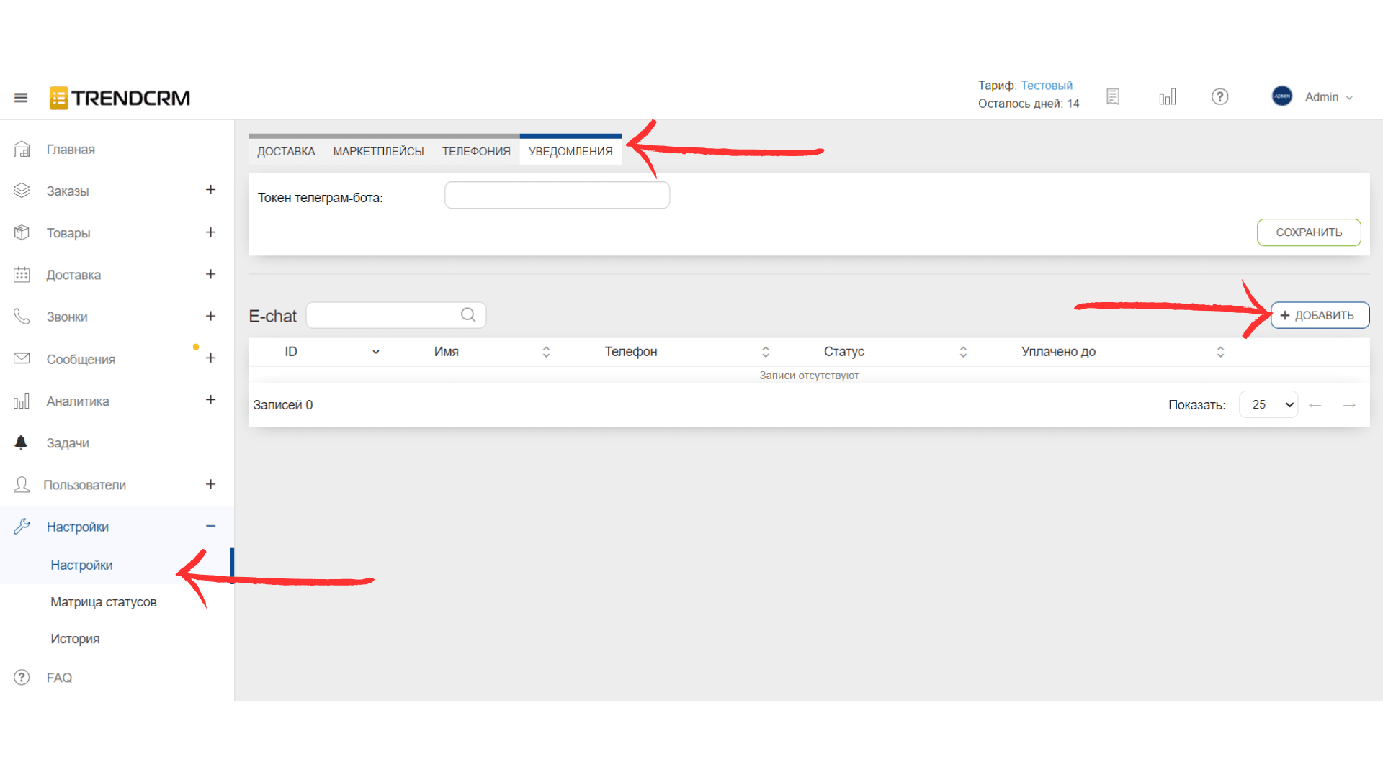Click the Аналитика chart icon in sidebar
Viewport: 1383px width, 777px height.
point(22,401)
